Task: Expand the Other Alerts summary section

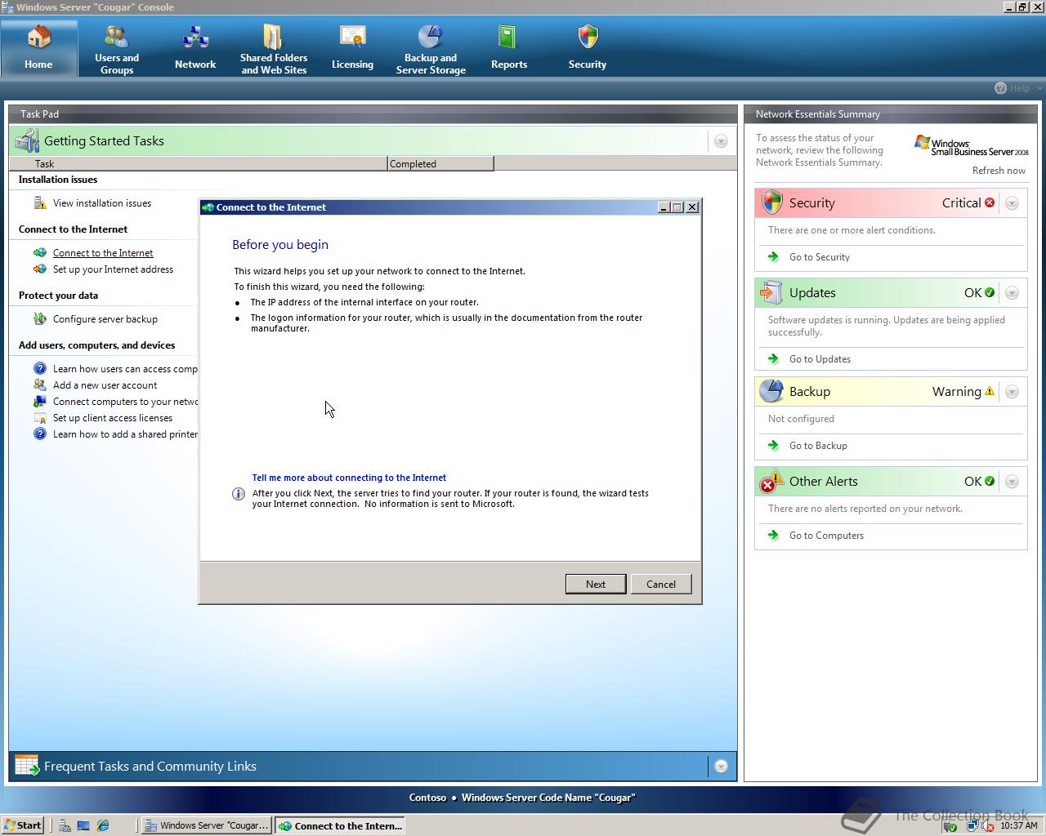Action: pyautogui.click(x=1012, y=482)
